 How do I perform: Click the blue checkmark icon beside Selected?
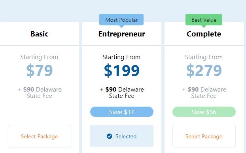point(109,136)
